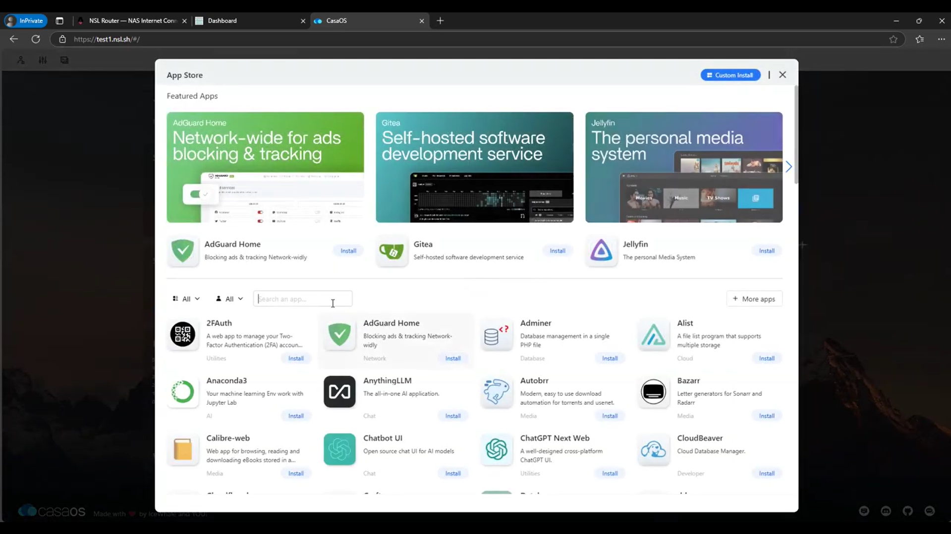
Task: Click the Search an app field
Action: [x=303, y=299]
